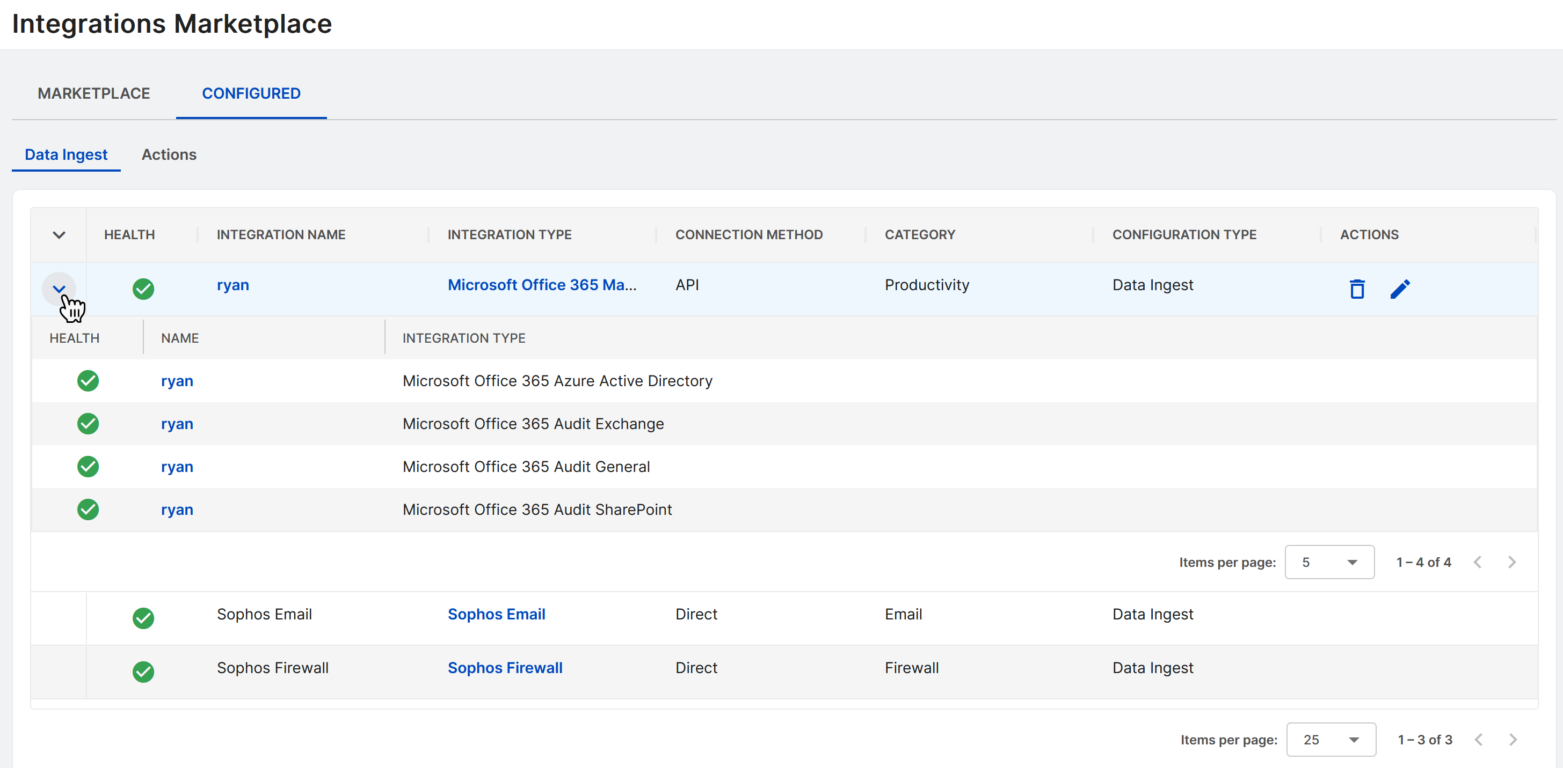Click health icon for Audit SharePoint row
The height and width of the screenshot is (768, 1563).
tap(88, 510)
